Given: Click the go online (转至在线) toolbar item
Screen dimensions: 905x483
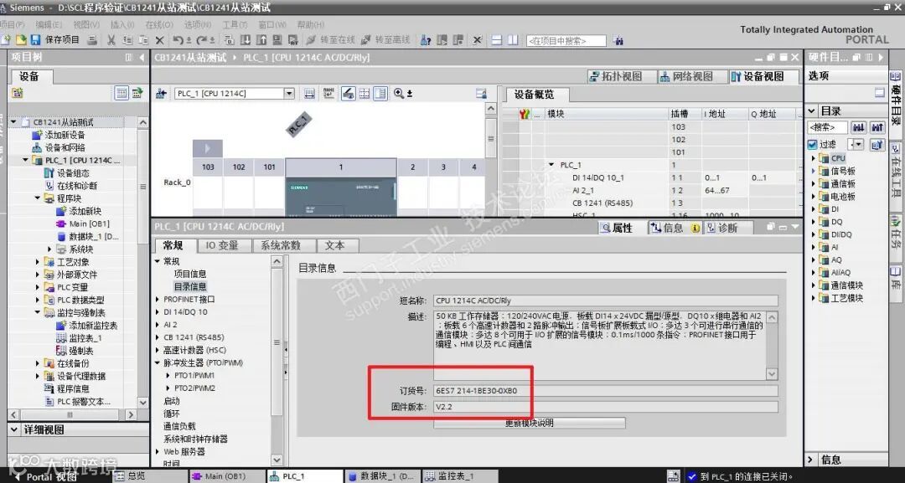Looking at the screenshot, I should point(331,40).
